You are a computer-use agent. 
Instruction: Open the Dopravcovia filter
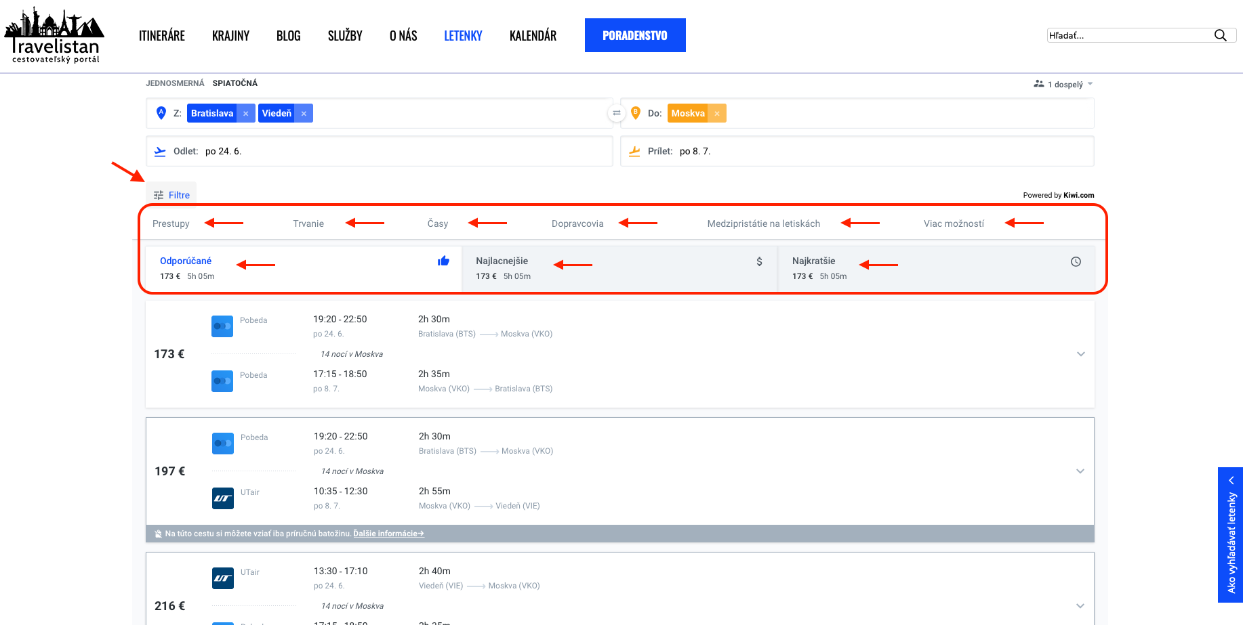(577, 224)
